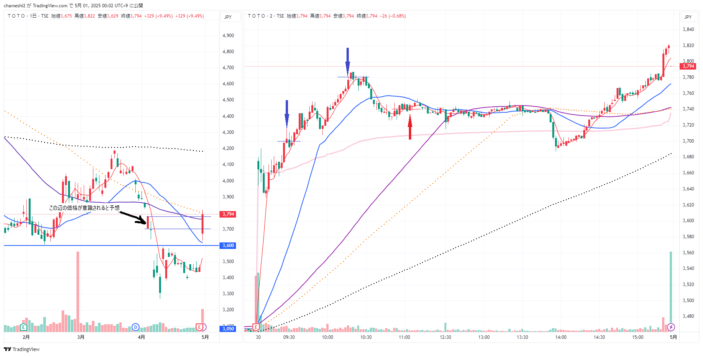
Task: Click the 5月 label on the intraday chart axis
Action: pyautogui.click(x=674, y=337)
